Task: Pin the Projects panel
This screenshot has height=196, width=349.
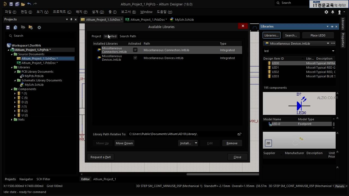Action: (71, 19)
